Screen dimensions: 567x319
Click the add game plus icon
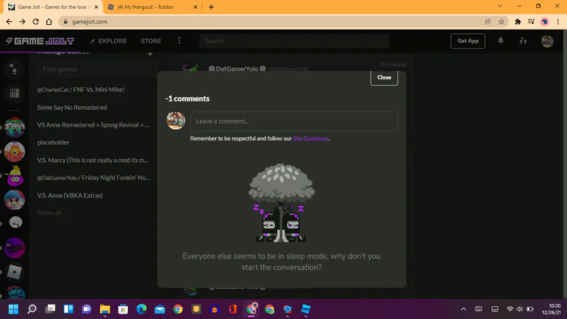coord(150,54)
